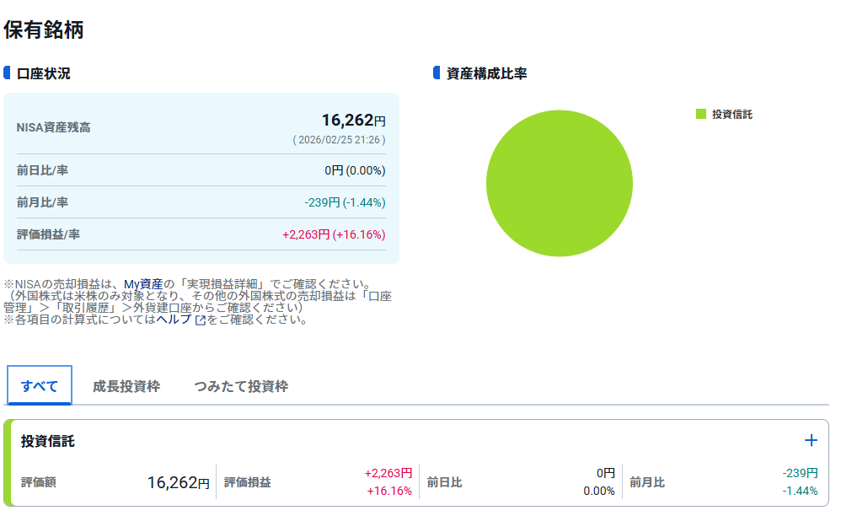Click the -239円 (-1.44%) 前月比/率 value
Screen dimensions: 841x516
(345, 202)
